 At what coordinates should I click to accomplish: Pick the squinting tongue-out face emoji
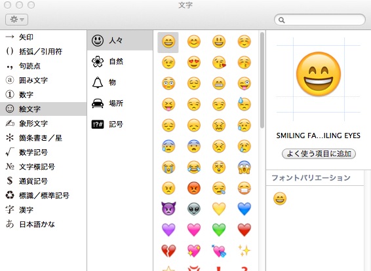pos(168,105)
